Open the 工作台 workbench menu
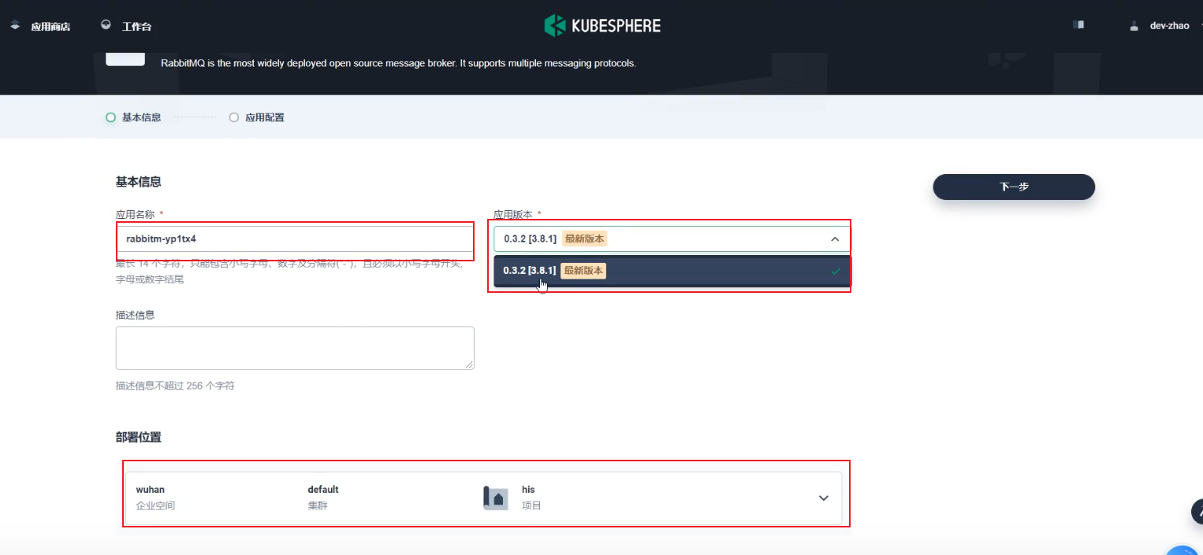 pos(136,27)
